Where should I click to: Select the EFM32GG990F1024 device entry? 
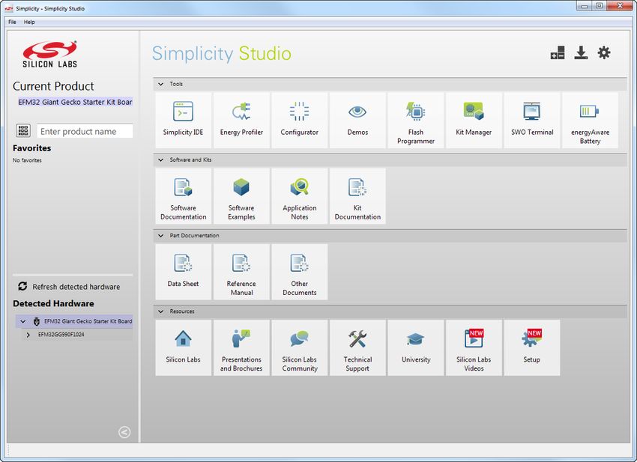pyautogui.click(x=61, y=335)
